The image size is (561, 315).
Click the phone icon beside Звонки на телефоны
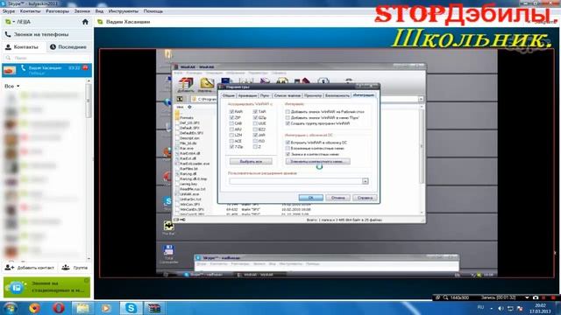pos(8,34)
